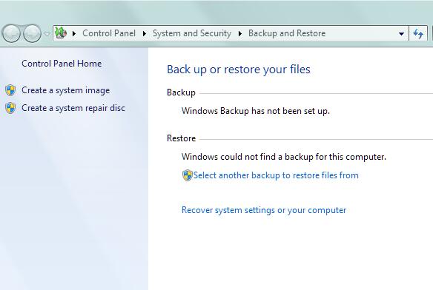Click the Back navigation arrow button
Screen dimensions: 433x290
point(11,33)
